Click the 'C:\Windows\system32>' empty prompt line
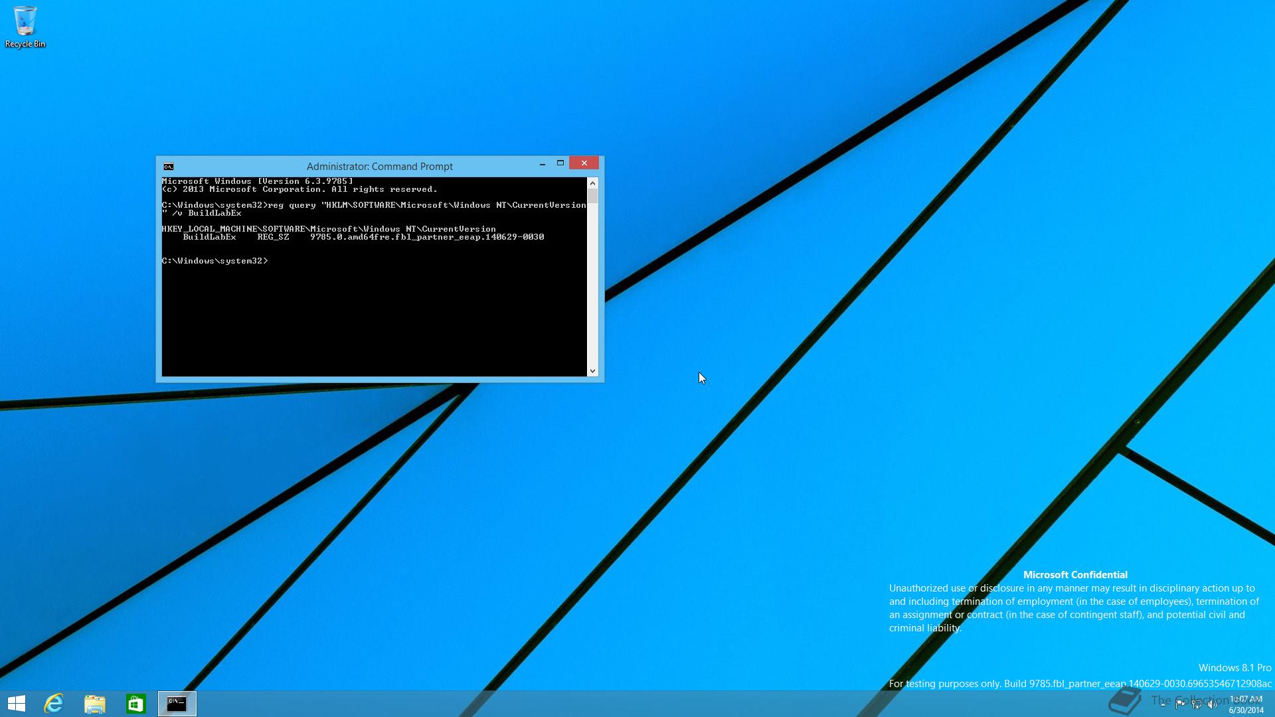The image size is (1275, 717). (x=214, y=261)
